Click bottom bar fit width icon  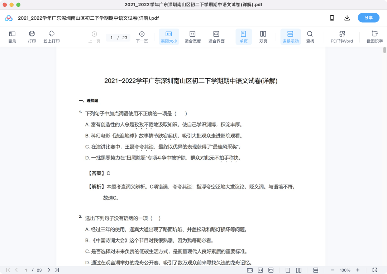[x=261, y=270]
